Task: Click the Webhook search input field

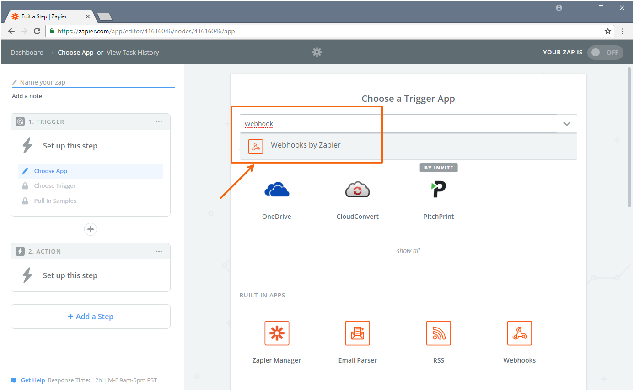Action: (398, 124)
